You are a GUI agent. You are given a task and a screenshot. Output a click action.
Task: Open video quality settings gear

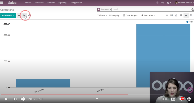(181, 99)
